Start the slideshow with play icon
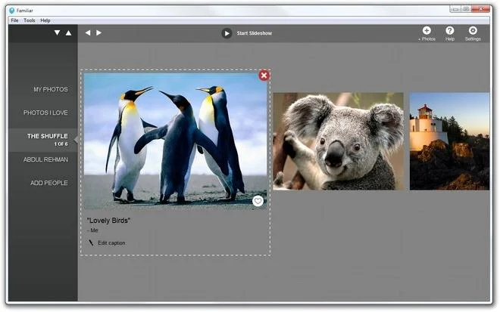Screen dimensions: 500x312 tap(227, 33)
